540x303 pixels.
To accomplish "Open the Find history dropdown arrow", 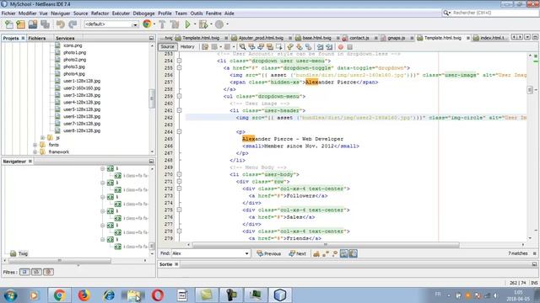I will click(x=246, y=253).
